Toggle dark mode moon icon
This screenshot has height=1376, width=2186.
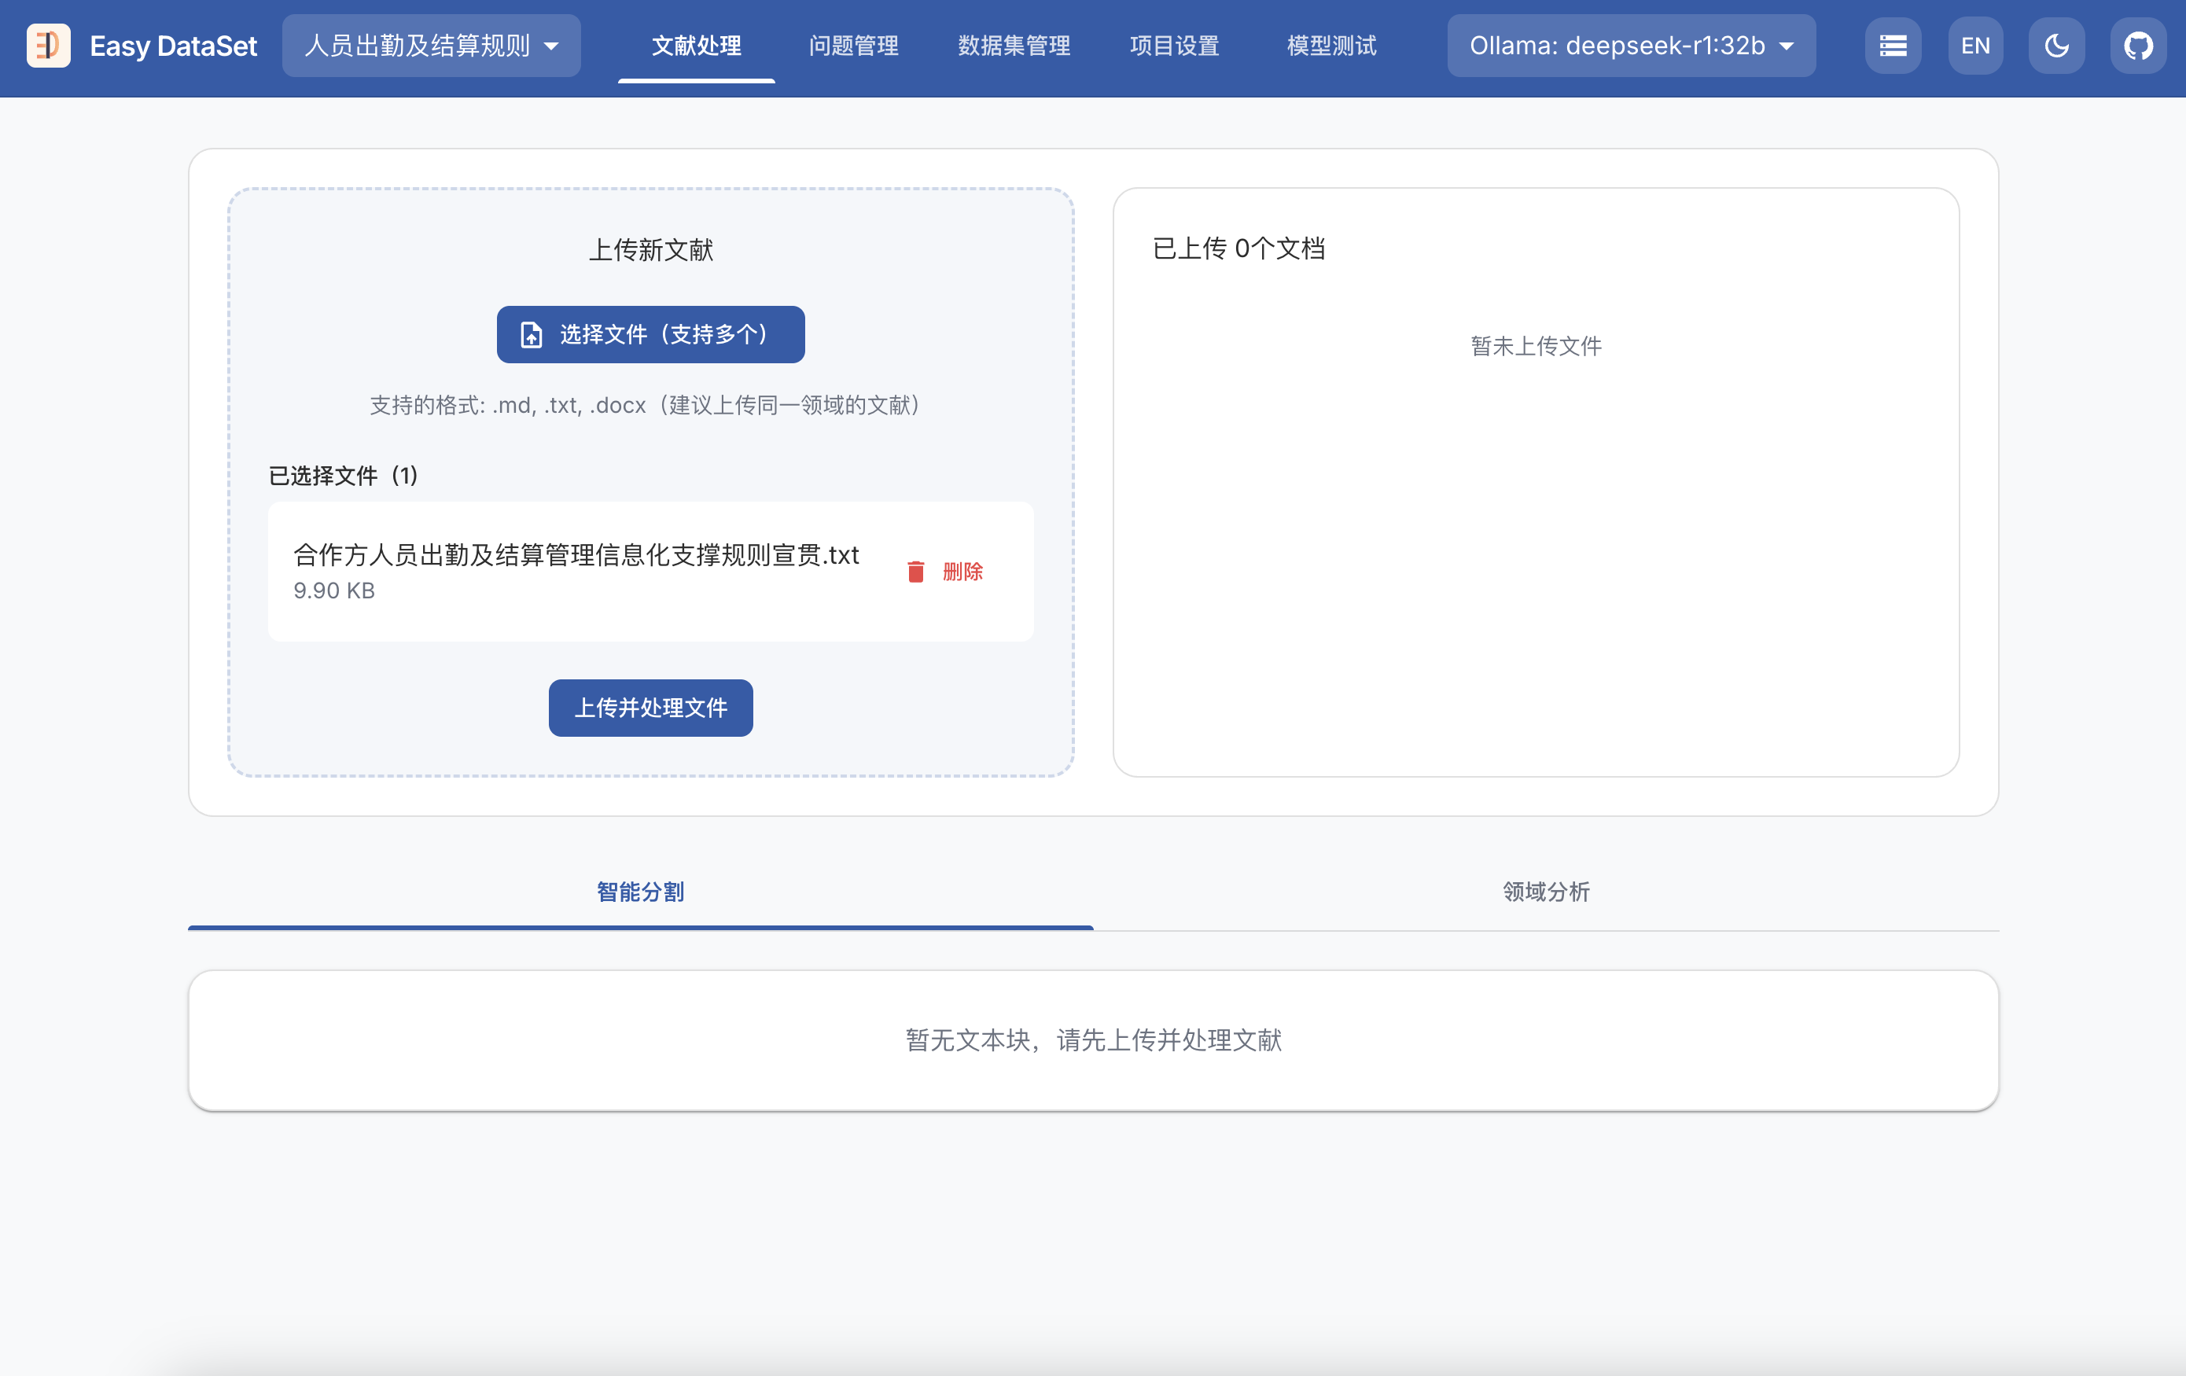click(x=2056, y=46)
